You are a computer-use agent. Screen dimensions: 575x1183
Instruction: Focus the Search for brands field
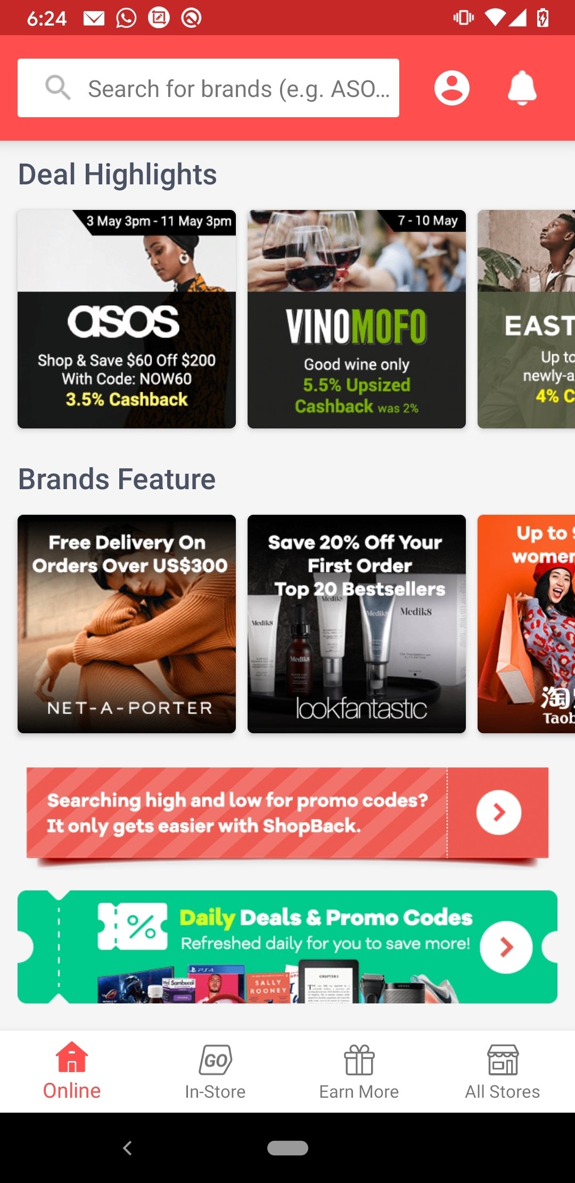click(x=208, y=88)
